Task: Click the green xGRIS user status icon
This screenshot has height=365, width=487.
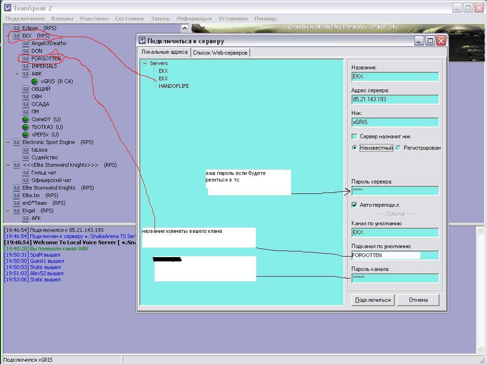Action: click(35, 81)
